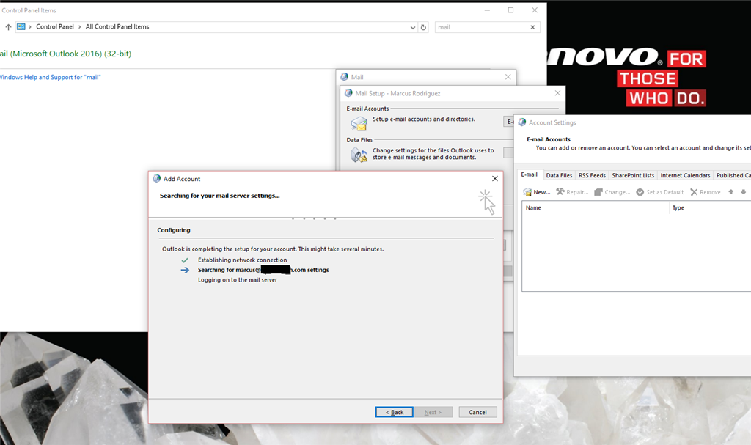
Task: Click Repair account toolbar button
Action: point(572,192)
